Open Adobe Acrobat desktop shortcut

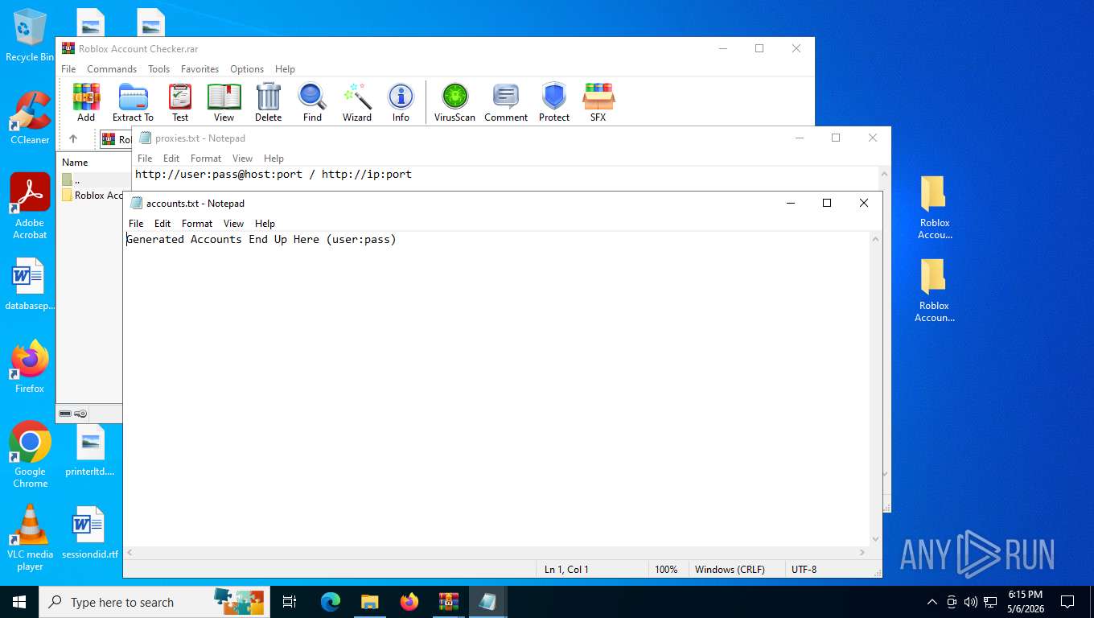coord(30,206)
